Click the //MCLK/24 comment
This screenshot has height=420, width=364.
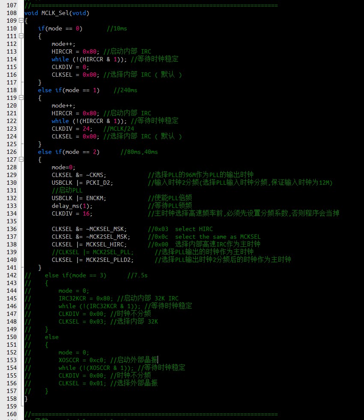pyautogui.click(x=119, y=129)
